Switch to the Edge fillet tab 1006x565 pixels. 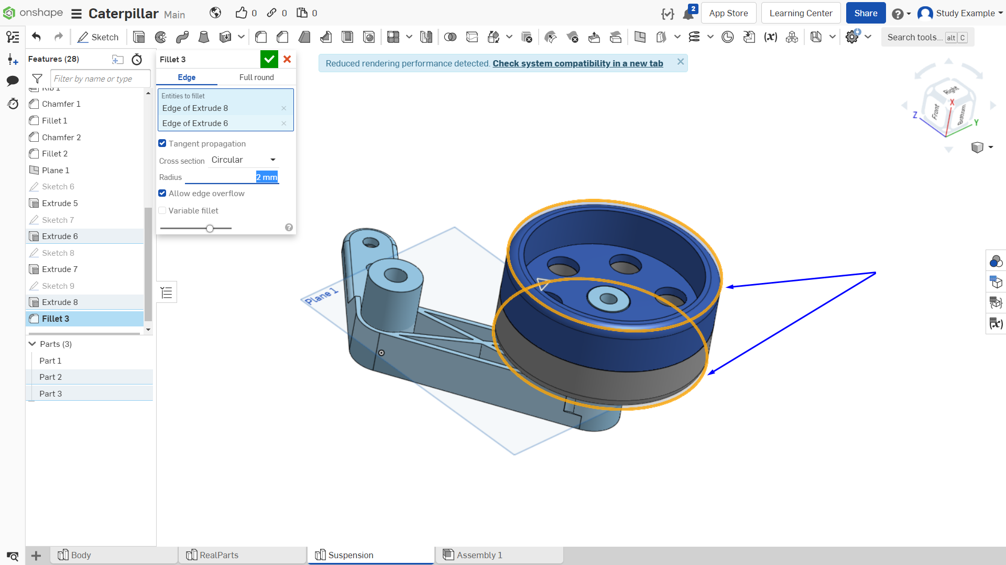[187, 77]
